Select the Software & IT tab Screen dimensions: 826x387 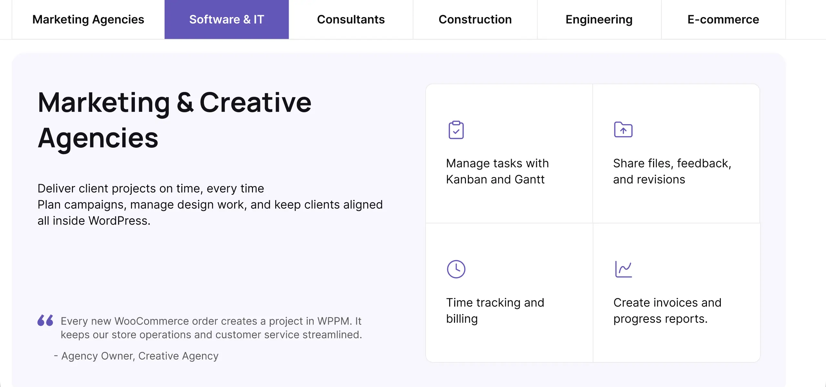point(227,19)
